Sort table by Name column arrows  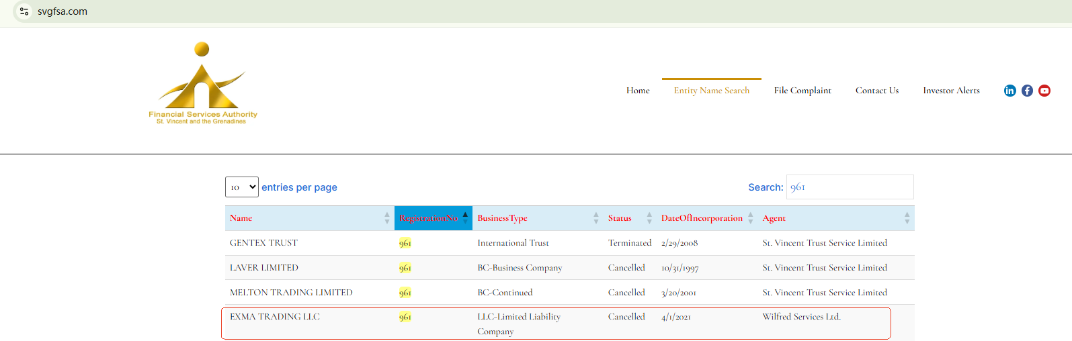[386, 218]
